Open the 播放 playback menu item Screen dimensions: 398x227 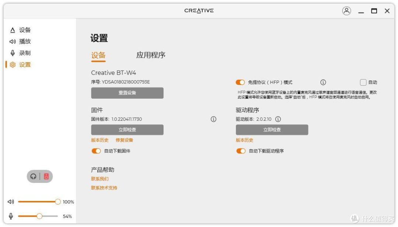point(25,41)
